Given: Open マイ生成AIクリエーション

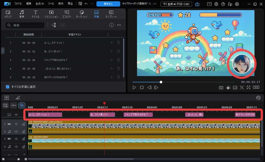Looking at the screenshot, I should [176, 4].
